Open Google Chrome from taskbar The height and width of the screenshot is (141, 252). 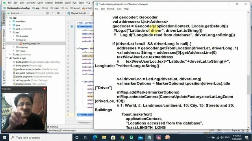(122, 137)
